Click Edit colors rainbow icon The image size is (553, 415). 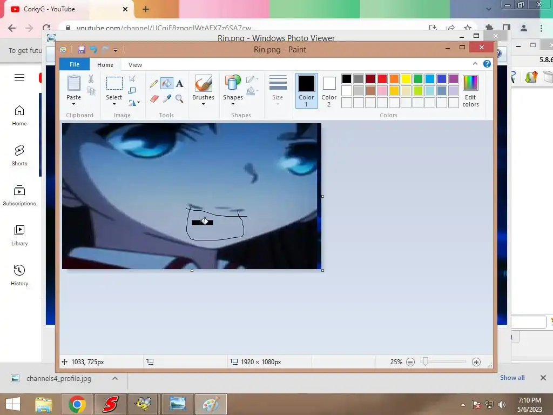(x=470, y=83)
